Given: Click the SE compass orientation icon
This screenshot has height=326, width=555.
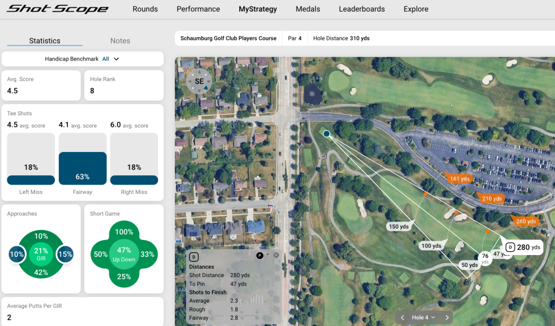Looking at the screenshot, I should [x=199, y=81].
